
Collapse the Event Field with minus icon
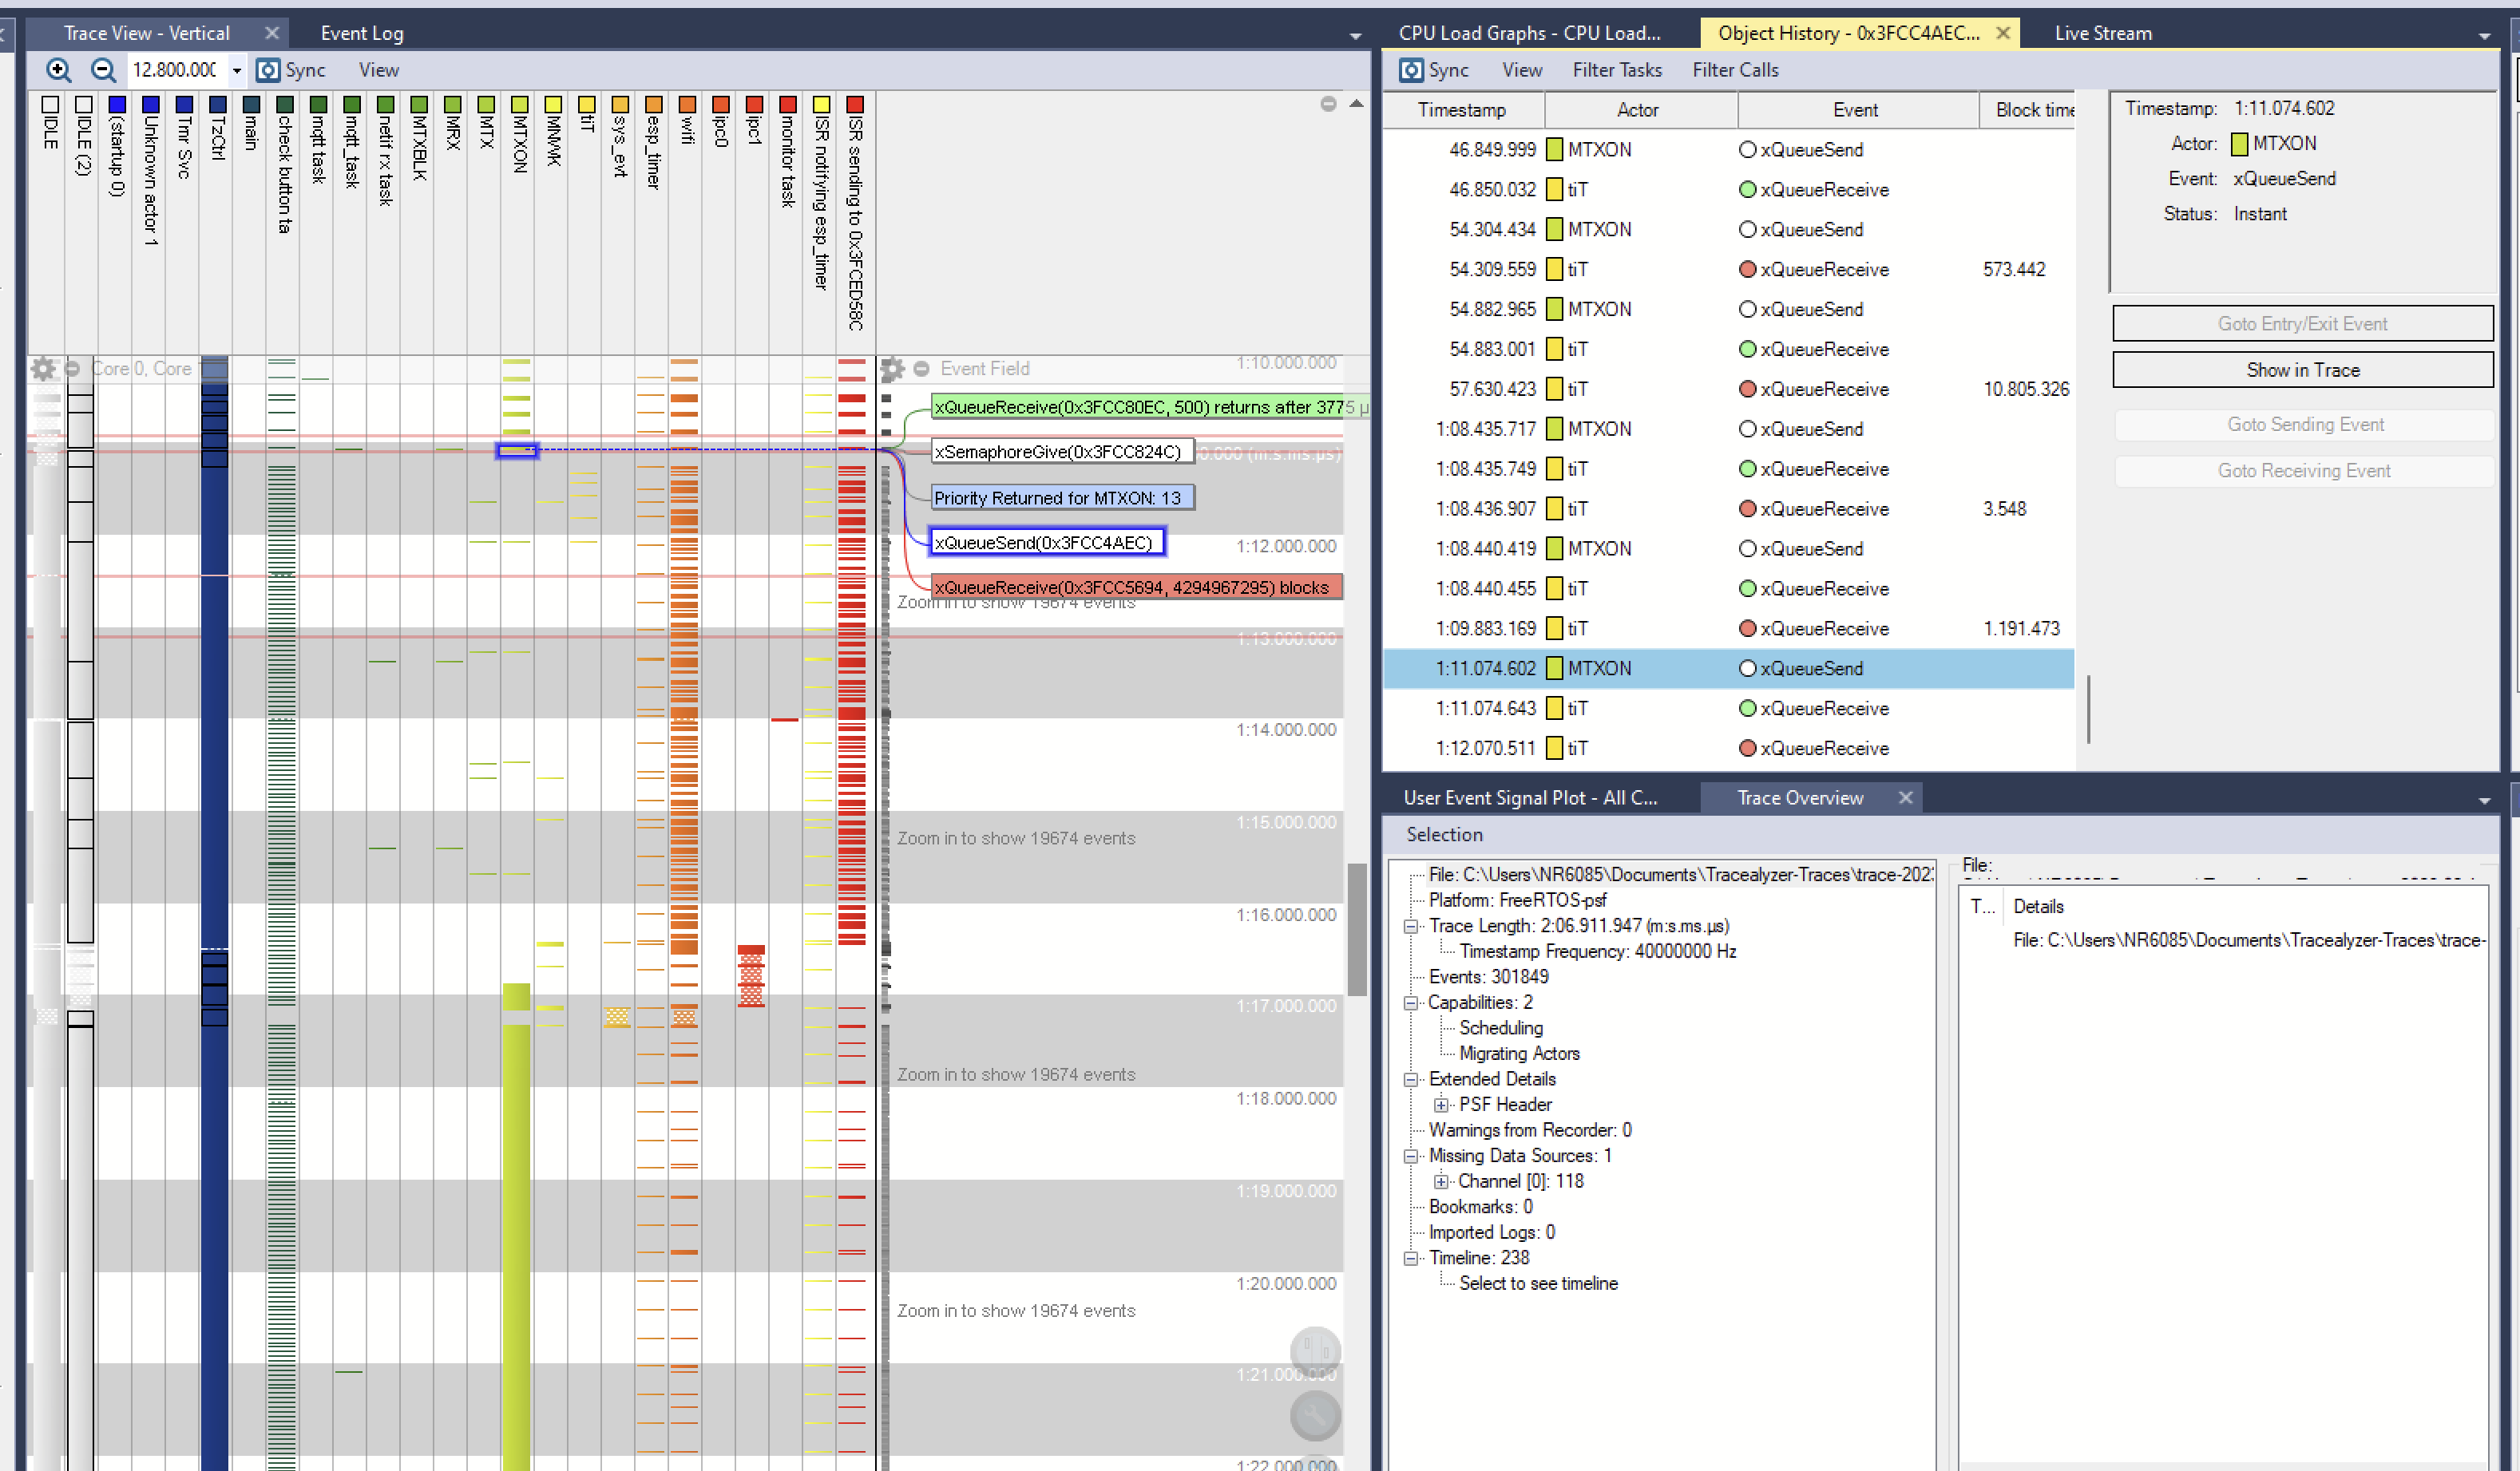pos(921,369)
